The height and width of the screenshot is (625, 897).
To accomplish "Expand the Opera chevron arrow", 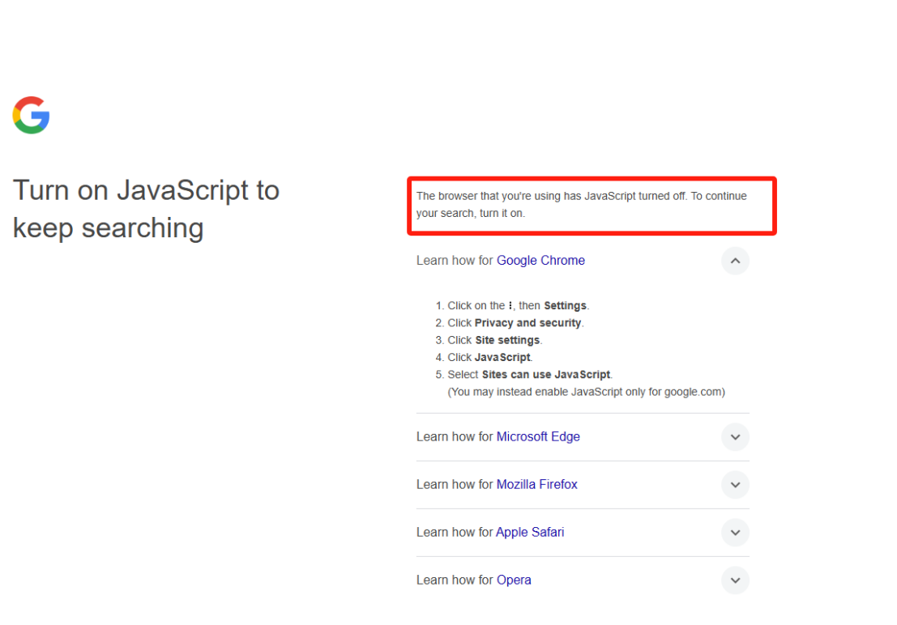I will coord(735,580).
